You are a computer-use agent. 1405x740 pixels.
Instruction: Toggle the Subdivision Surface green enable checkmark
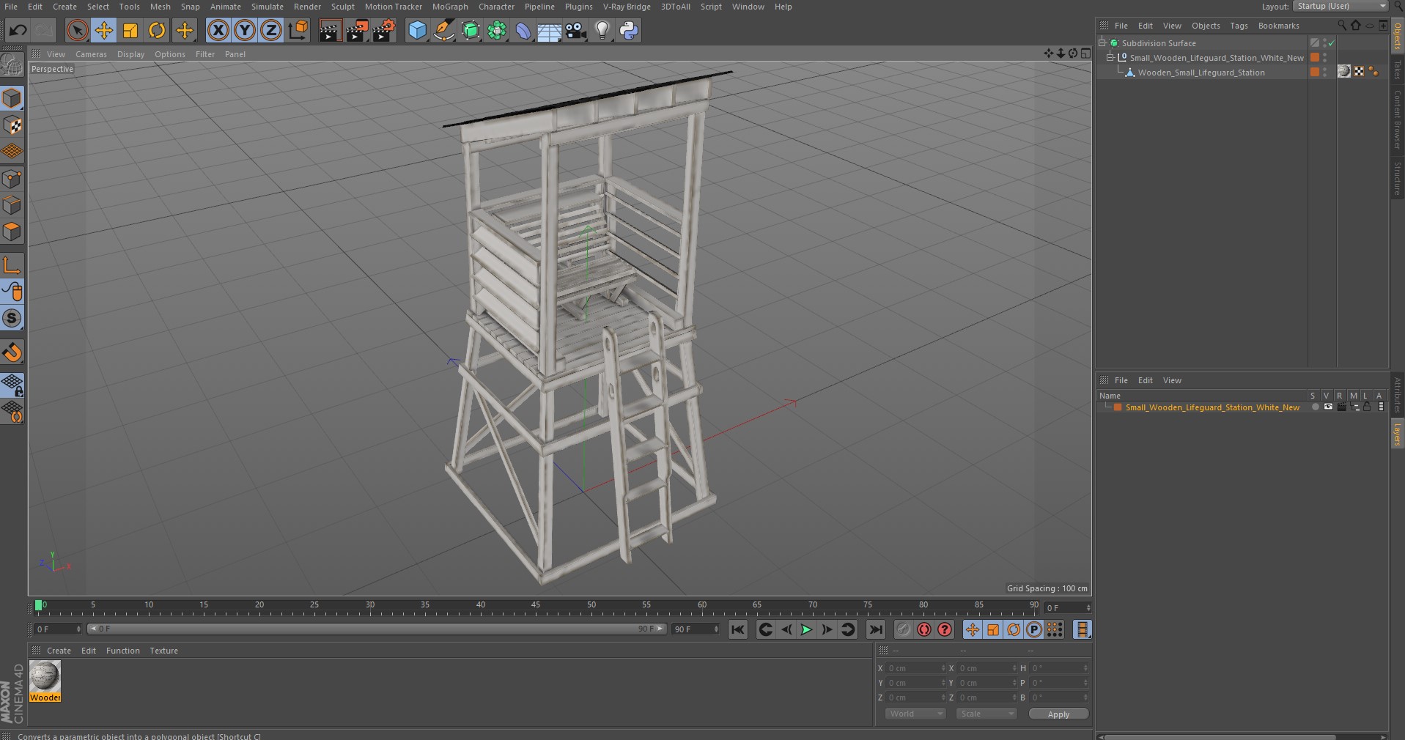pyautogui.click(x=1332, y=43)
